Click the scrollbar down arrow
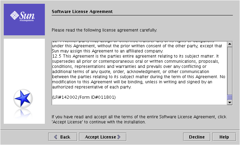The width and height of the screenshot is (240, 145). [230, 102]
